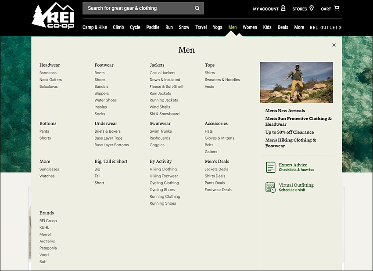
Task: Open Men's Sun Protective Clothing & Headwear
Action: point(298,121)
